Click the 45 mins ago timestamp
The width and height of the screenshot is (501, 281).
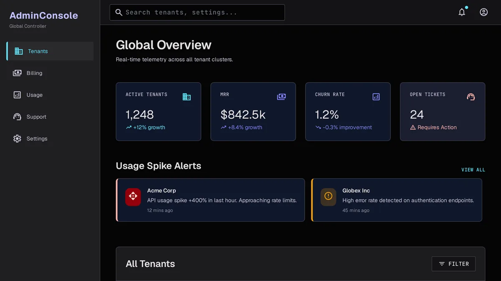356,210
